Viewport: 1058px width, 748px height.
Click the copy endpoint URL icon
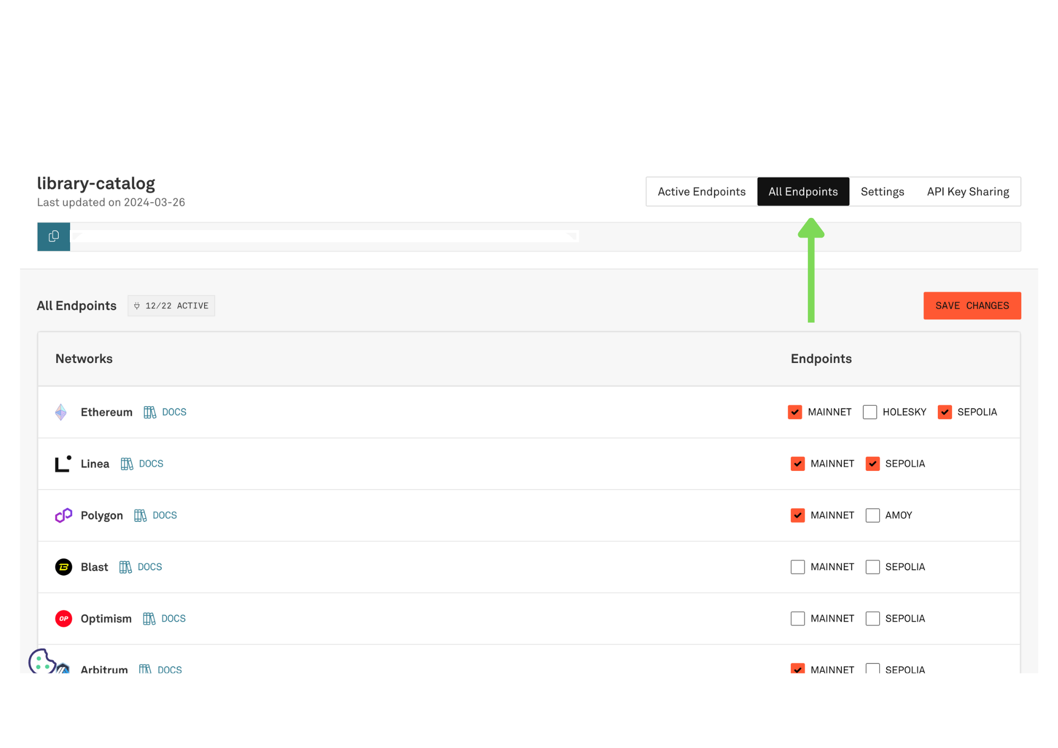53,236
